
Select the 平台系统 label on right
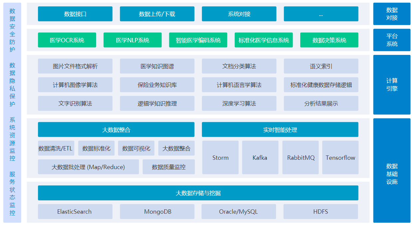(x=392, y=40)
